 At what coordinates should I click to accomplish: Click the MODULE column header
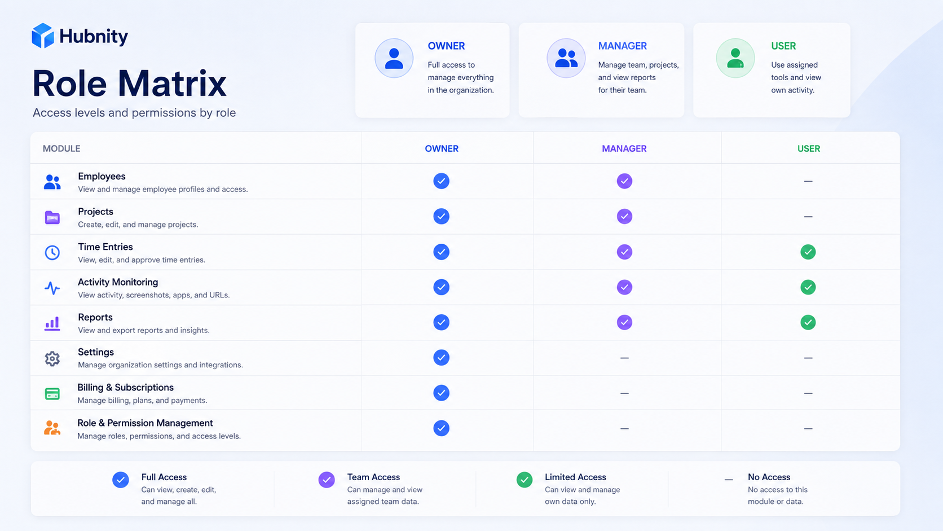(61, 148)
